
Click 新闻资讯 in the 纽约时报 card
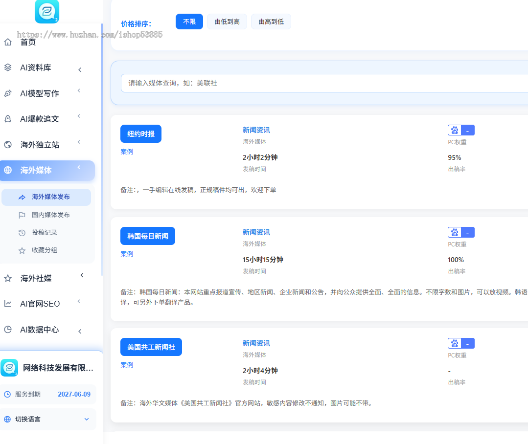click(x=256, y=130)
